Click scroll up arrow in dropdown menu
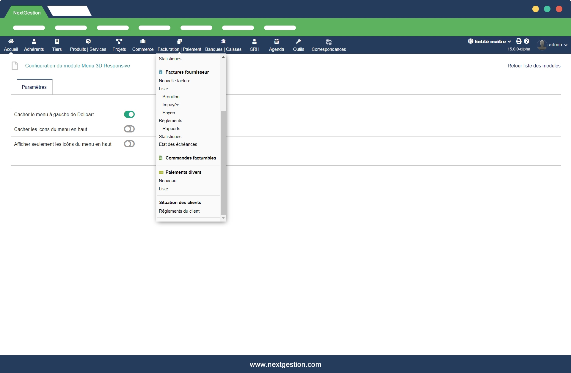This screenshot has width=571, height=373. (223, 57)
